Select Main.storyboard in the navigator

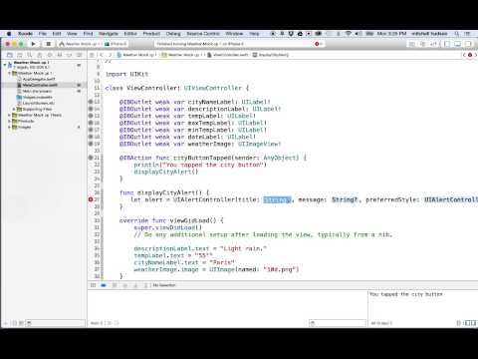point(34,91)
